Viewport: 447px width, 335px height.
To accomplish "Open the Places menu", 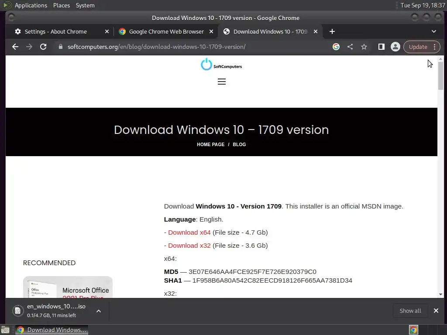I will [x=61, y=5].
